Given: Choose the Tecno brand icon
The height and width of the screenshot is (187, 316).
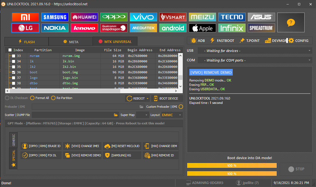Looking at the screenshot, I should 232,17.
